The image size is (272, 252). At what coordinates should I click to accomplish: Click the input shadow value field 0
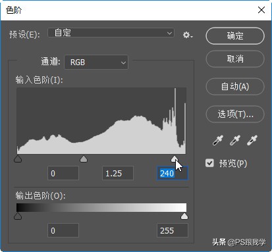coord(63,173)
